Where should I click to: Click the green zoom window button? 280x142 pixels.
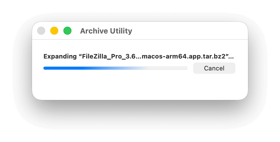[67, 31]
